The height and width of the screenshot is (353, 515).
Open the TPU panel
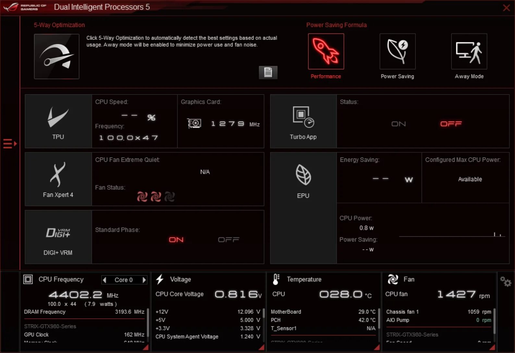pos(58,121)
